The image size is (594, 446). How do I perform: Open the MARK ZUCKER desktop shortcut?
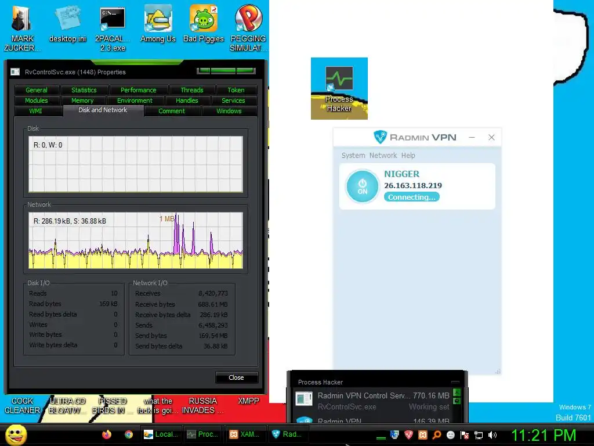[21, 28]
